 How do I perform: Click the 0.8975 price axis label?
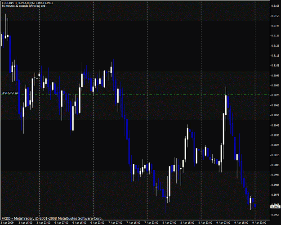pos(275,195)
